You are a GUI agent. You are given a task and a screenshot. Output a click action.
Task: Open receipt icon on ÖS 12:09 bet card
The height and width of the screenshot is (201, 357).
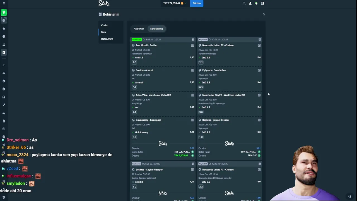[260, 40]
